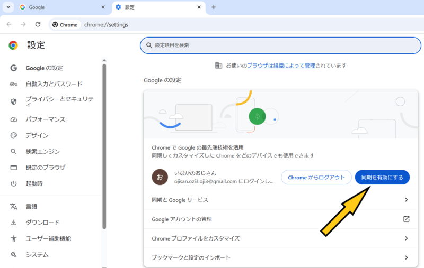Screen dimensions: 424x268
Task: Click account email ojisan.ozi3.oji3@gmail.com text
Action: (x=206, y=181)
